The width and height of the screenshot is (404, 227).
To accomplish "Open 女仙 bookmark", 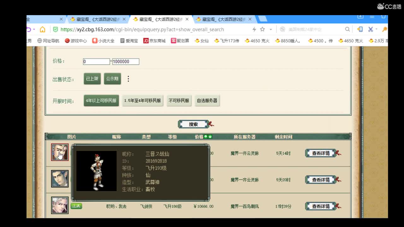I will tap(201, 41).
